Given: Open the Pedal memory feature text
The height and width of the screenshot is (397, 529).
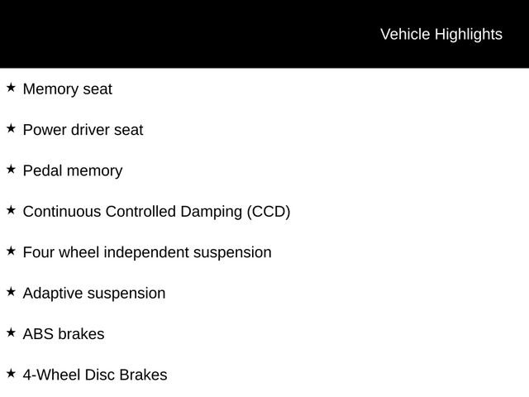Looking at the screenshot, I should pyautogui.click(x=73, y=171).
